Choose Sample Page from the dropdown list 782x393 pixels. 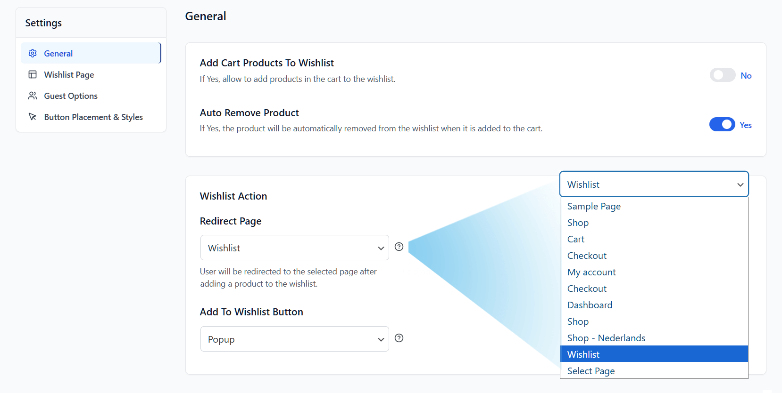coord(594,206)
